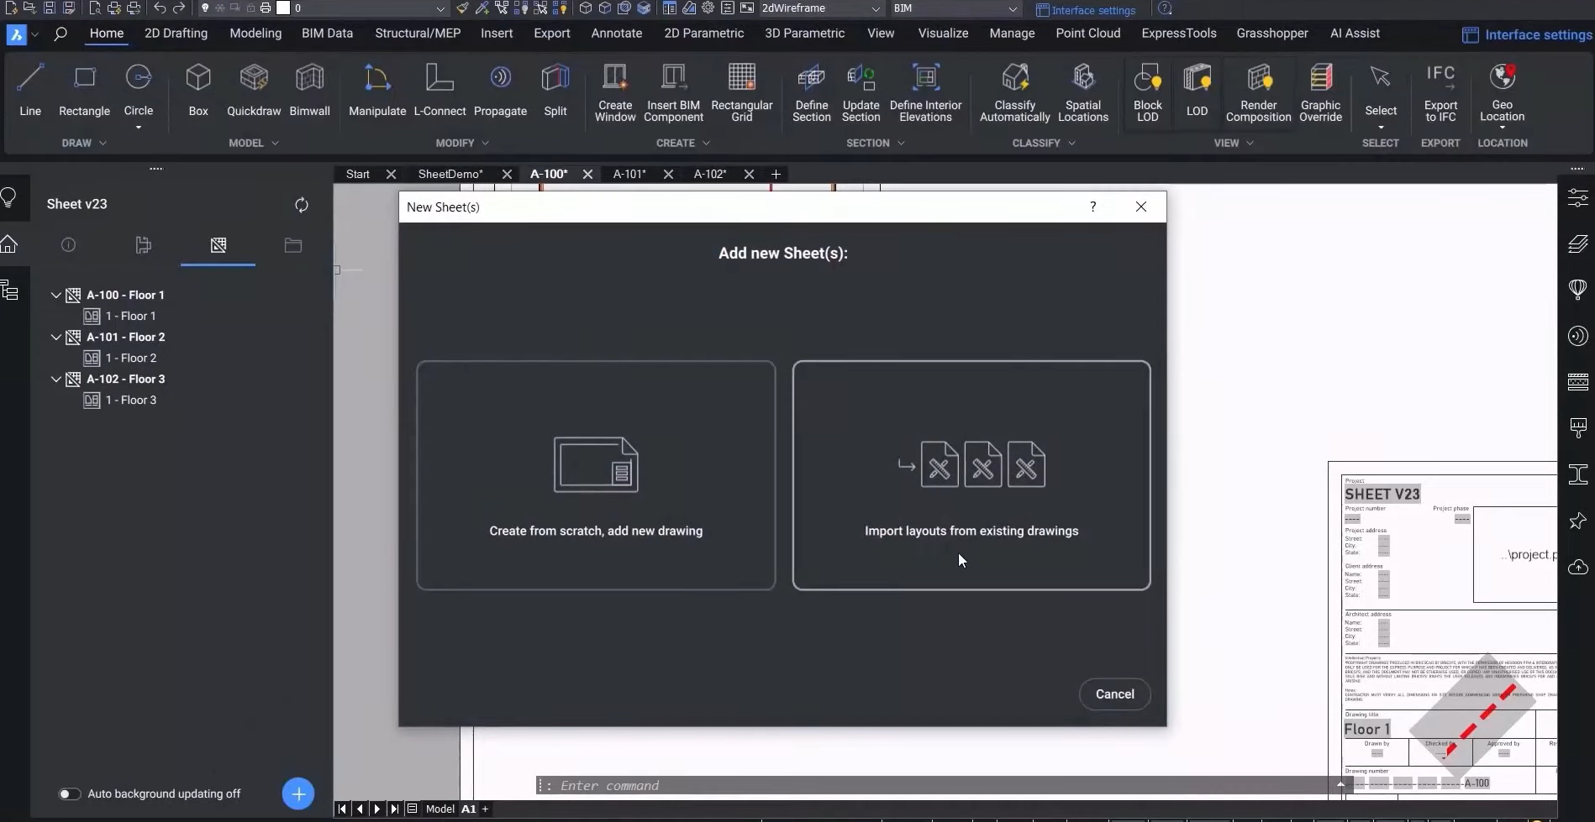Click Insert BIM Component

[673, 92]
